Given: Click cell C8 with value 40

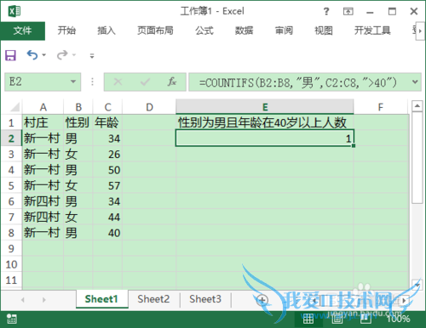Looking at the screenshot, I should [107, 233].
